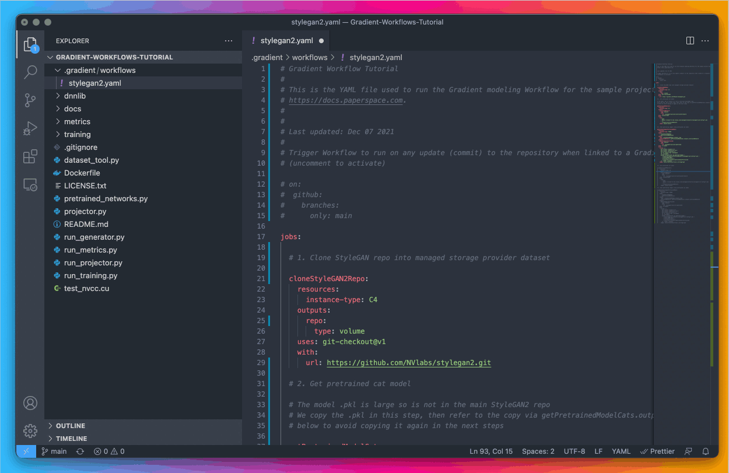This screenshot has width=729, height=473.
Task: Split the editor to the right
Action: coord(690,41)
